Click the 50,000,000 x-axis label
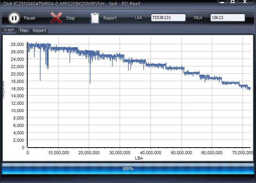This screenshot has height=183, width=256. click(181, 153)
